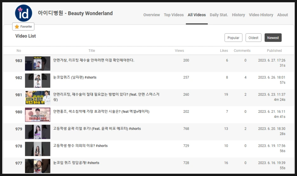The height and width of the screenshot is (176, 297).
Task: Click row number 977
Action: click(19, 163)
